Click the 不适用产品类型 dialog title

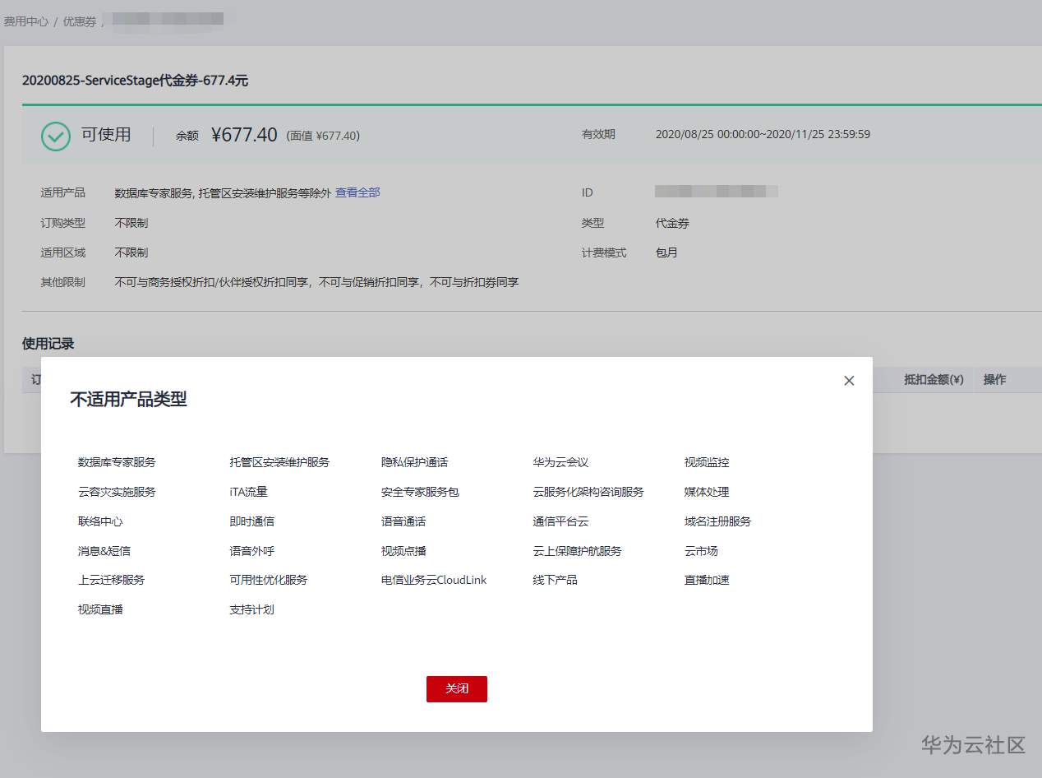[x=128, y=400]
